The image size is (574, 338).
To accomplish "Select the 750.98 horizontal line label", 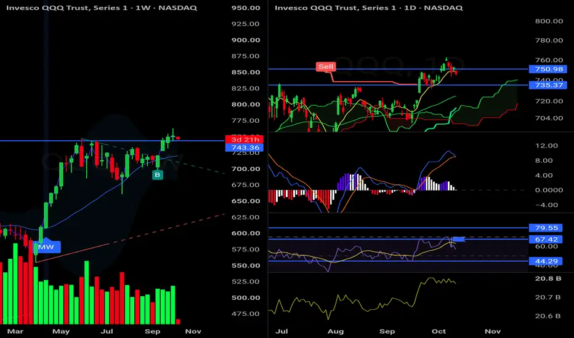I will (x=548, y=69).
